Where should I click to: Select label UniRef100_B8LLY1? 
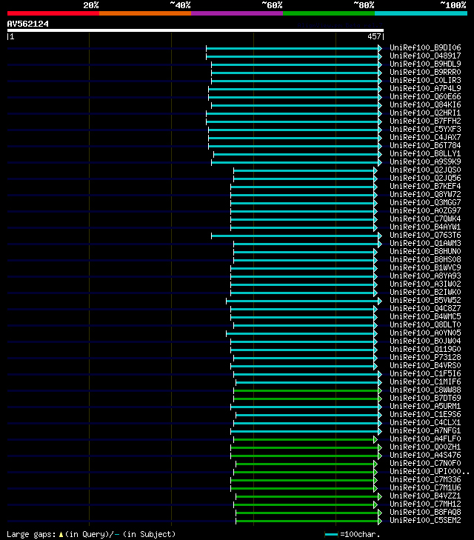[425, 153]
